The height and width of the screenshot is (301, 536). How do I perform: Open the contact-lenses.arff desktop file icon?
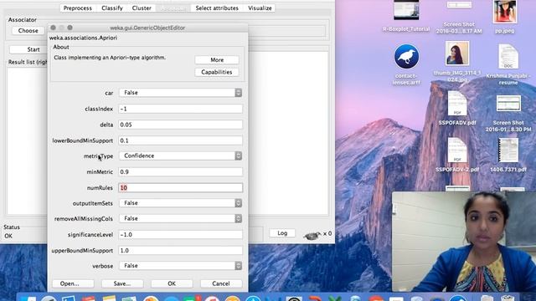(406, 57)
